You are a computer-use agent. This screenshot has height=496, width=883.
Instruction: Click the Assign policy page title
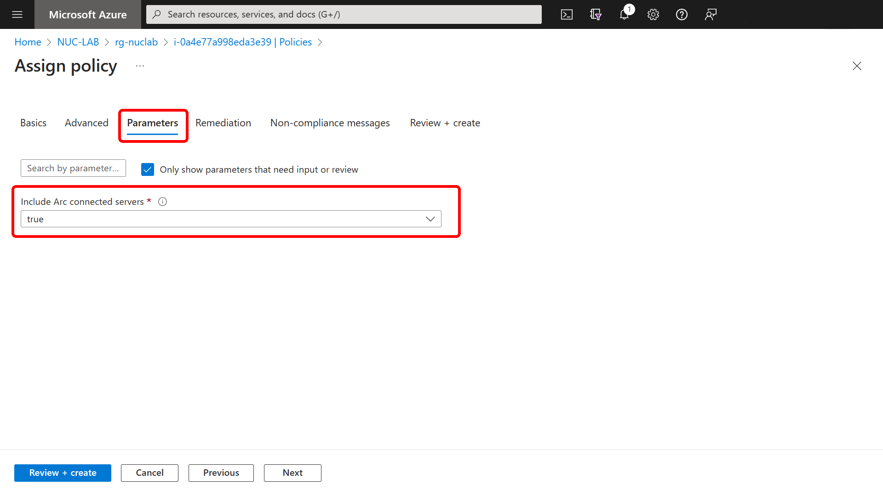66,66
